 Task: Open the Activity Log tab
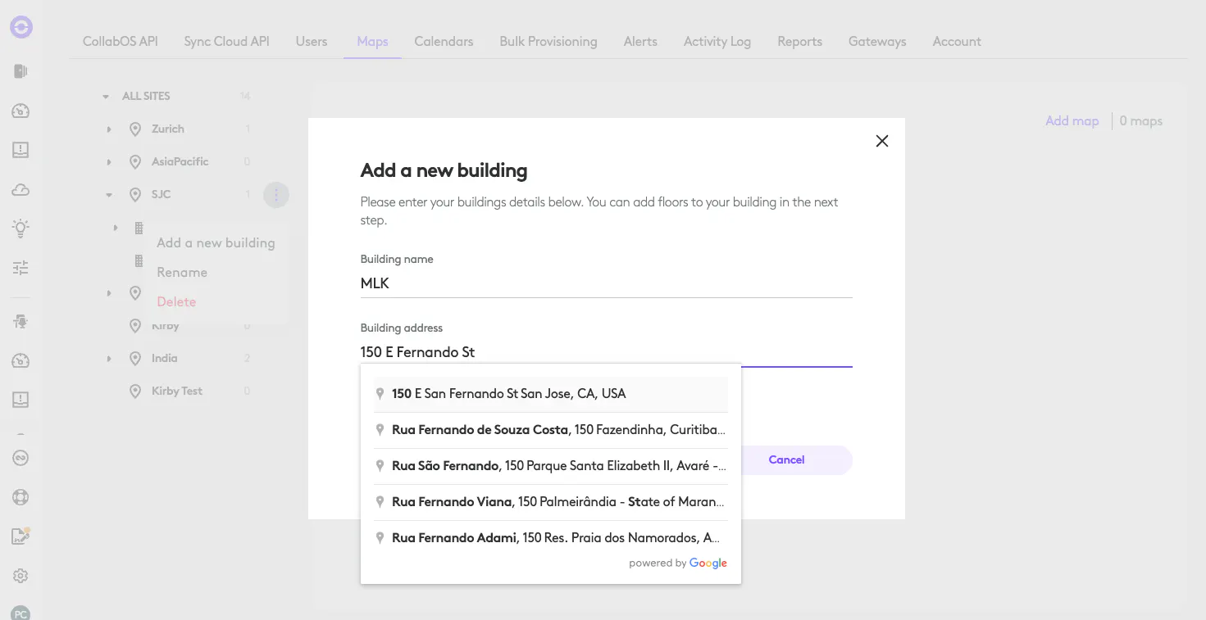tap(717, 41)
